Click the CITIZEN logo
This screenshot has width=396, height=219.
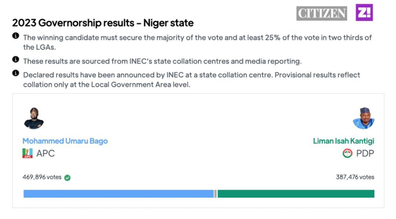click(322, 14)
